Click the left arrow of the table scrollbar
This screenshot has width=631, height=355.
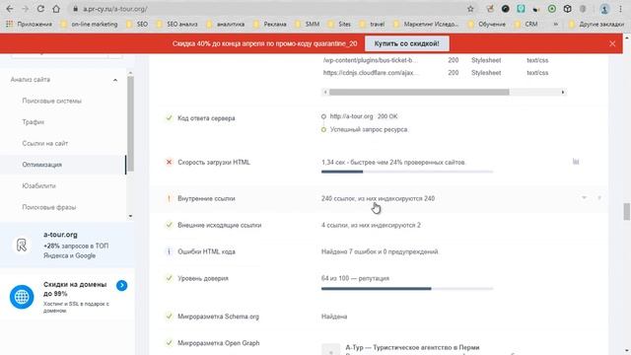[x=325, y=92]
